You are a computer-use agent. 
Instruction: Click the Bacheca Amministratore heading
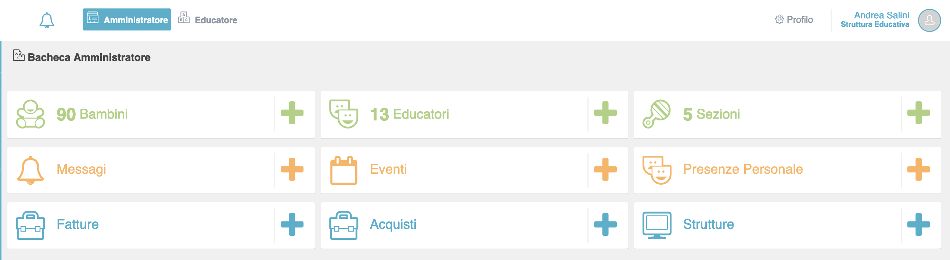pos(89,58)
